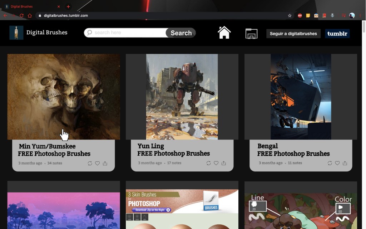Reload the page in the browser

pyautogui.click(x=21, y=15)
